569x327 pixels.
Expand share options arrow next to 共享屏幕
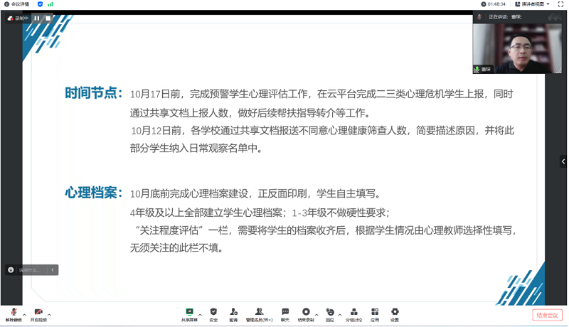coord(200,314)
